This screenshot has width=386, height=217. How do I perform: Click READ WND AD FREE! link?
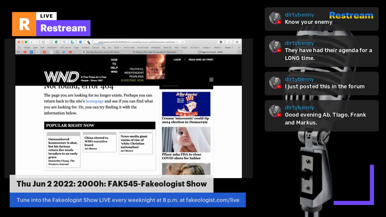[x=201, y=60]
